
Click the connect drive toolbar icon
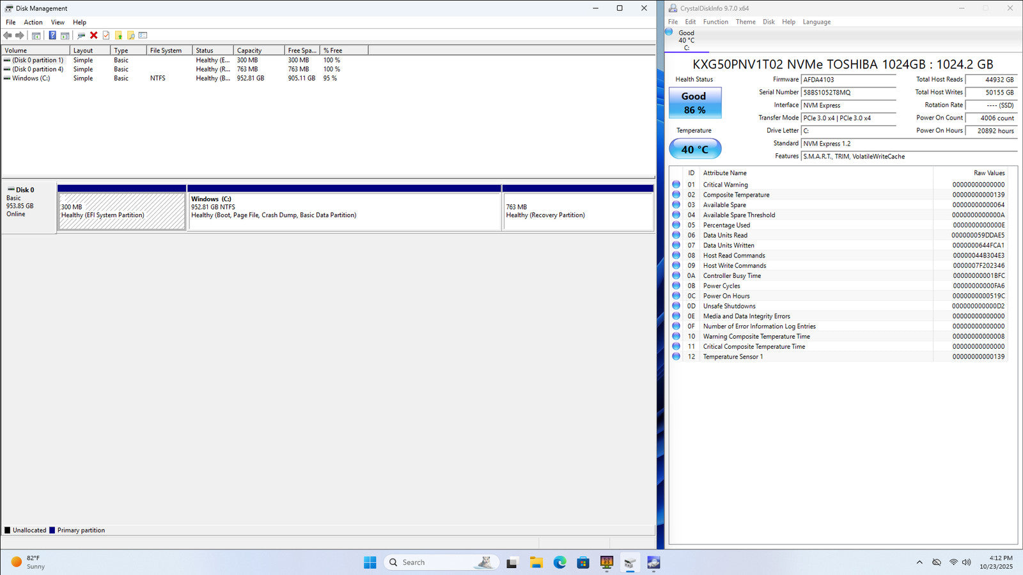[81, 36]
